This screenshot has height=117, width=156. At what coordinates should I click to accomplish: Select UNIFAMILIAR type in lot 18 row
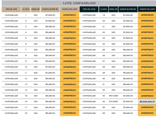(x=11, y=113)
